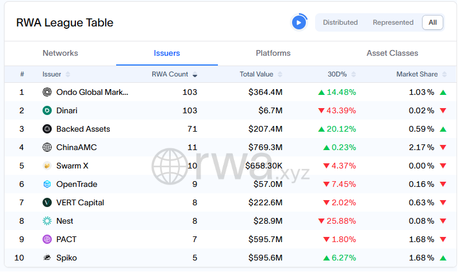Click market share down arrow in PACT row
The image size is (464, 272).
pos(443,239)
